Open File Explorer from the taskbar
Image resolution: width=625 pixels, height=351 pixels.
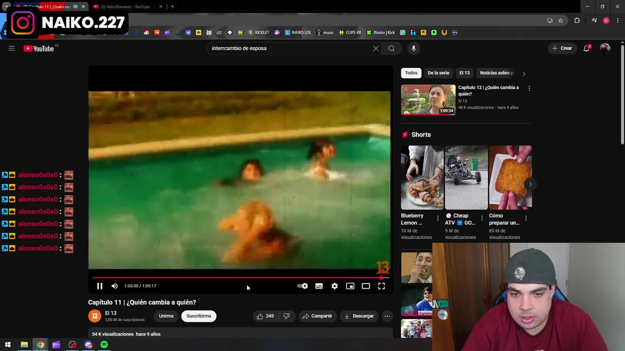24,345
